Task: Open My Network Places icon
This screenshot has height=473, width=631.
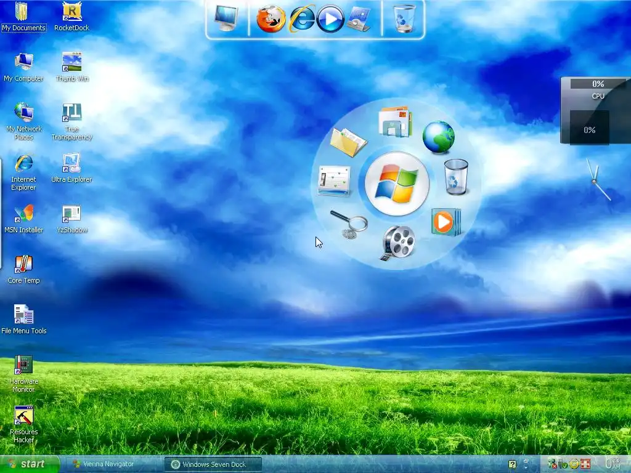Action: pyautogui.click(x=23, y=121)
